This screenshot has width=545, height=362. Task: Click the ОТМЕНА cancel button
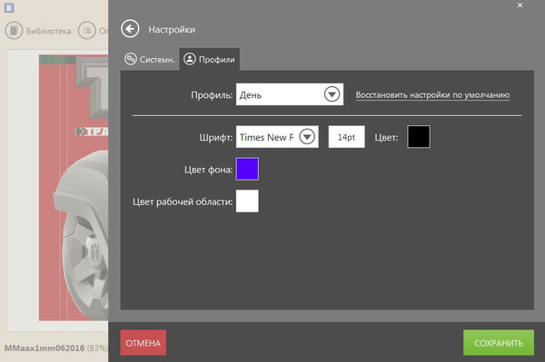pos(144,343)
